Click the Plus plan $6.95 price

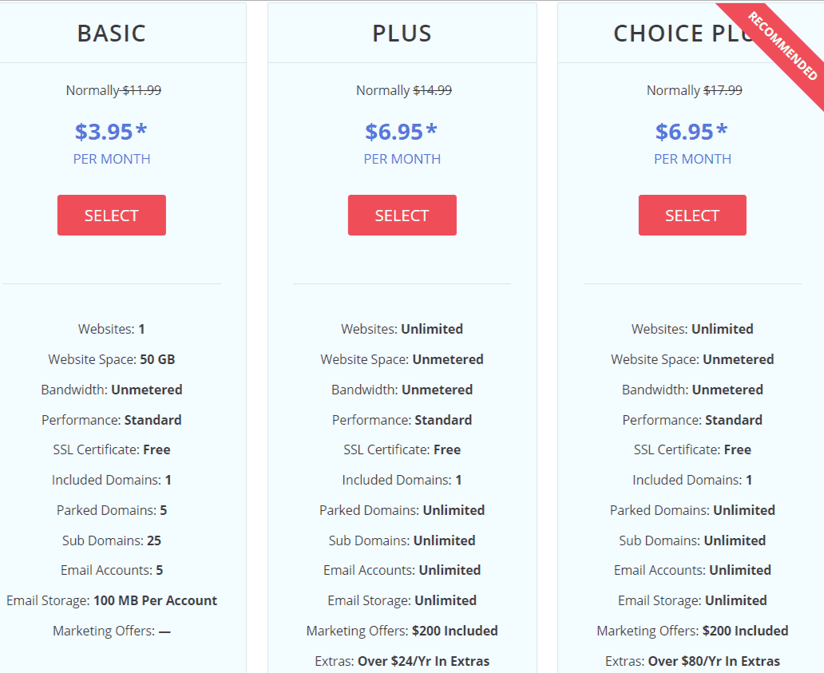tap(402, 132)
